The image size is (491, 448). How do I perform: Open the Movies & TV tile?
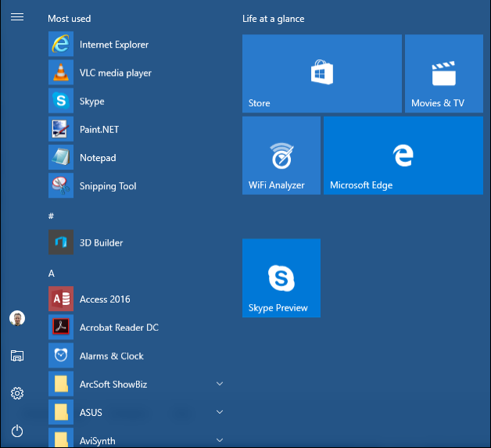click(444, 73)
